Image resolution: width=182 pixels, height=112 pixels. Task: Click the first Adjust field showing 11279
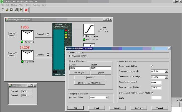79,68
